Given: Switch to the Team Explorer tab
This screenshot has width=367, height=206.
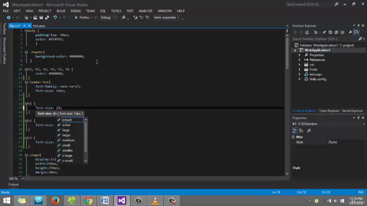Looking at the screenshot, I should [x=329, y=110].
